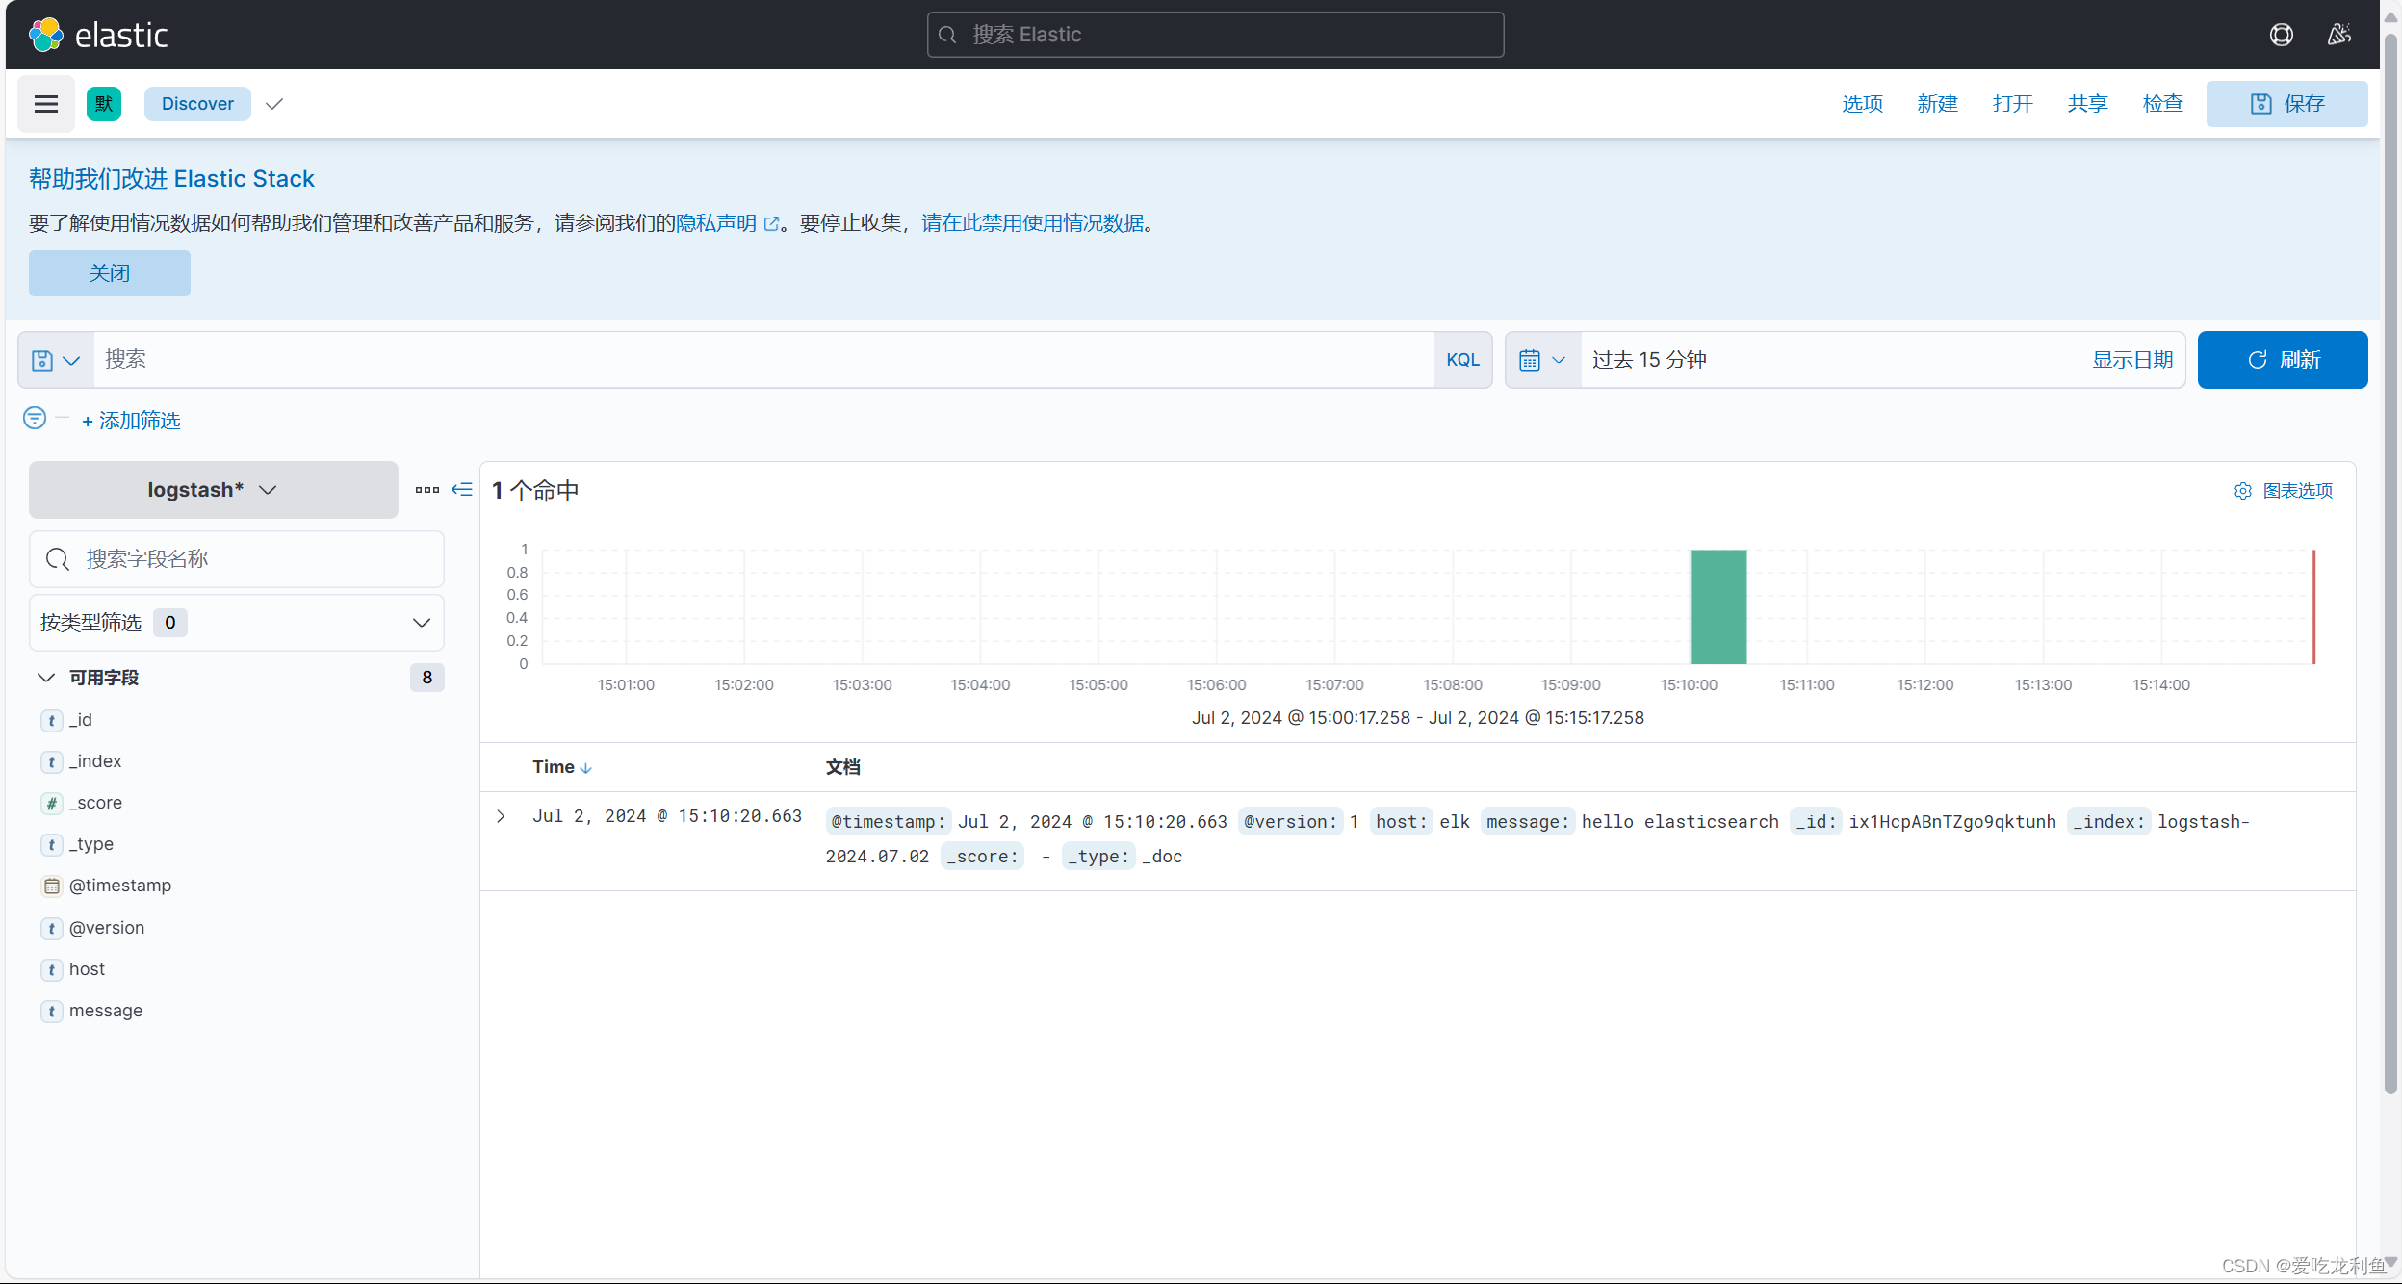Click the green space avatar icon
The width and height of the screenshot is (2402, 1284).
click(x=104, y=104)
